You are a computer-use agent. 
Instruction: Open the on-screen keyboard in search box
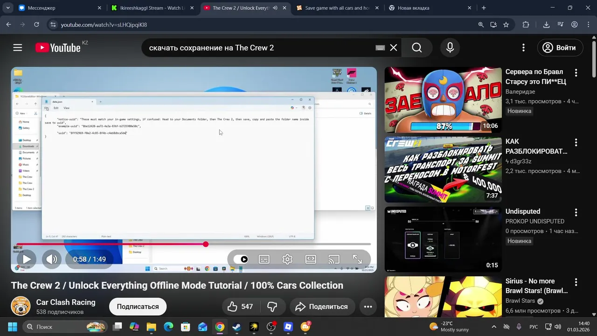click(380, 48)
